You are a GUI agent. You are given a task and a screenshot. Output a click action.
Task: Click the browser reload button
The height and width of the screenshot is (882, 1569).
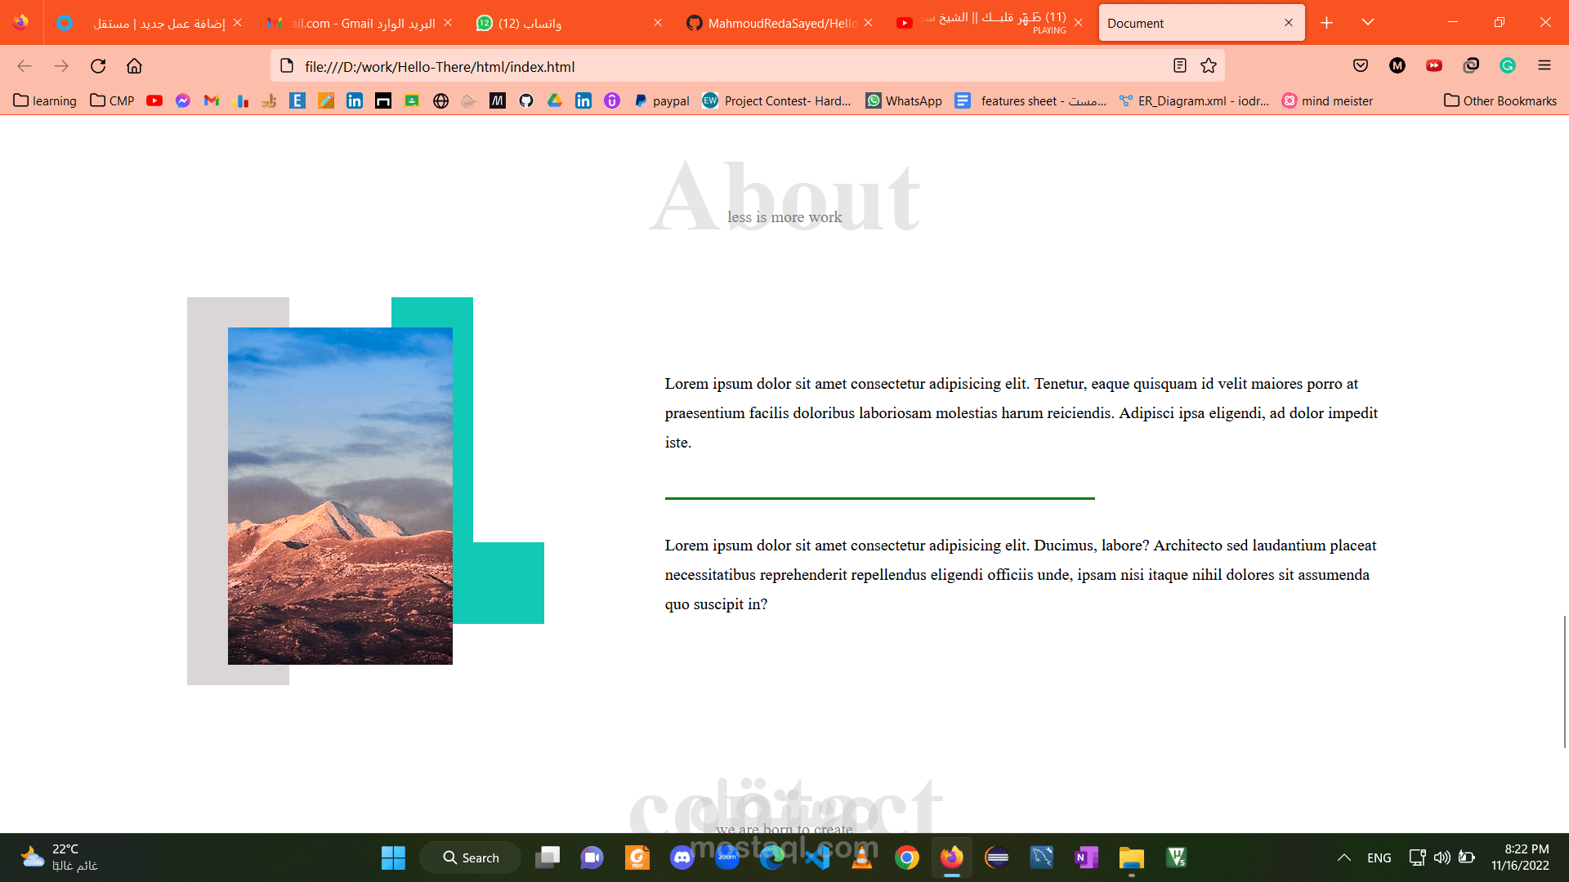(98, 66)
